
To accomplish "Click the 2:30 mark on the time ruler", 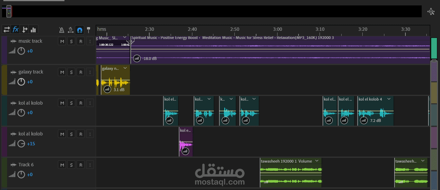I will click(x=149, y=29).
